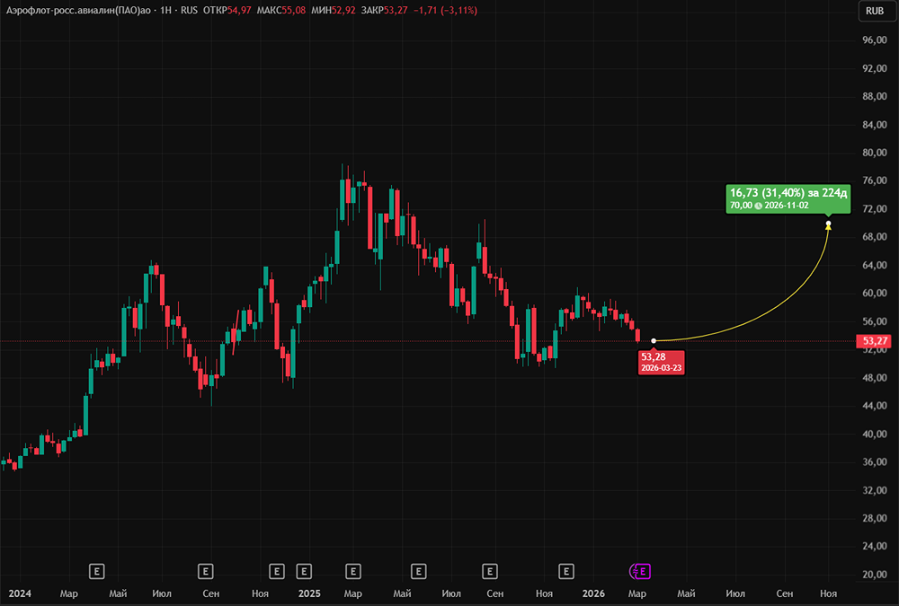Click the 80,00 price axis label
899x606 pixels.
pos(875,153)
